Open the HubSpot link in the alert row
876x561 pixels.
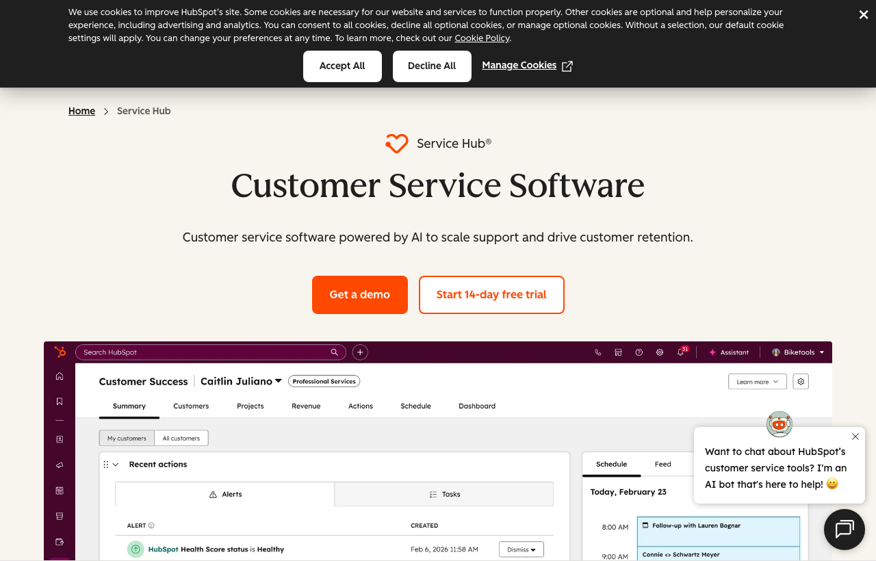(163, 549)
